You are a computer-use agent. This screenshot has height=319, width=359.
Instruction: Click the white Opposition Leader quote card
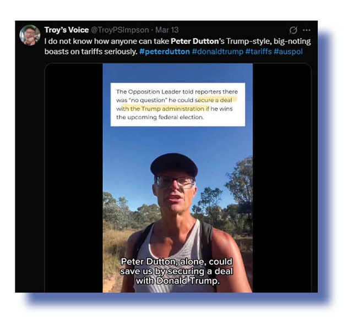178,105
